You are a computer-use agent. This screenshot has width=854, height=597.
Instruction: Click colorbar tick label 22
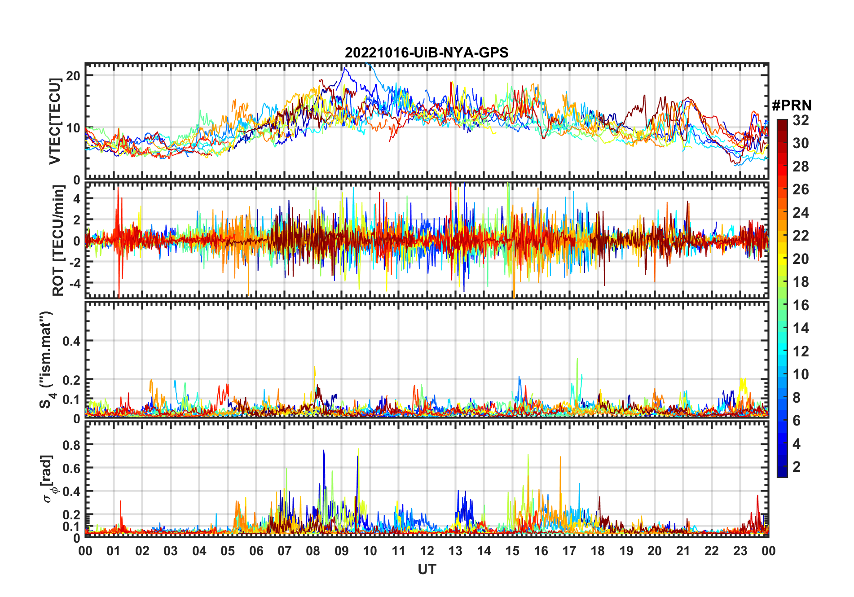[x=801, y=236]
